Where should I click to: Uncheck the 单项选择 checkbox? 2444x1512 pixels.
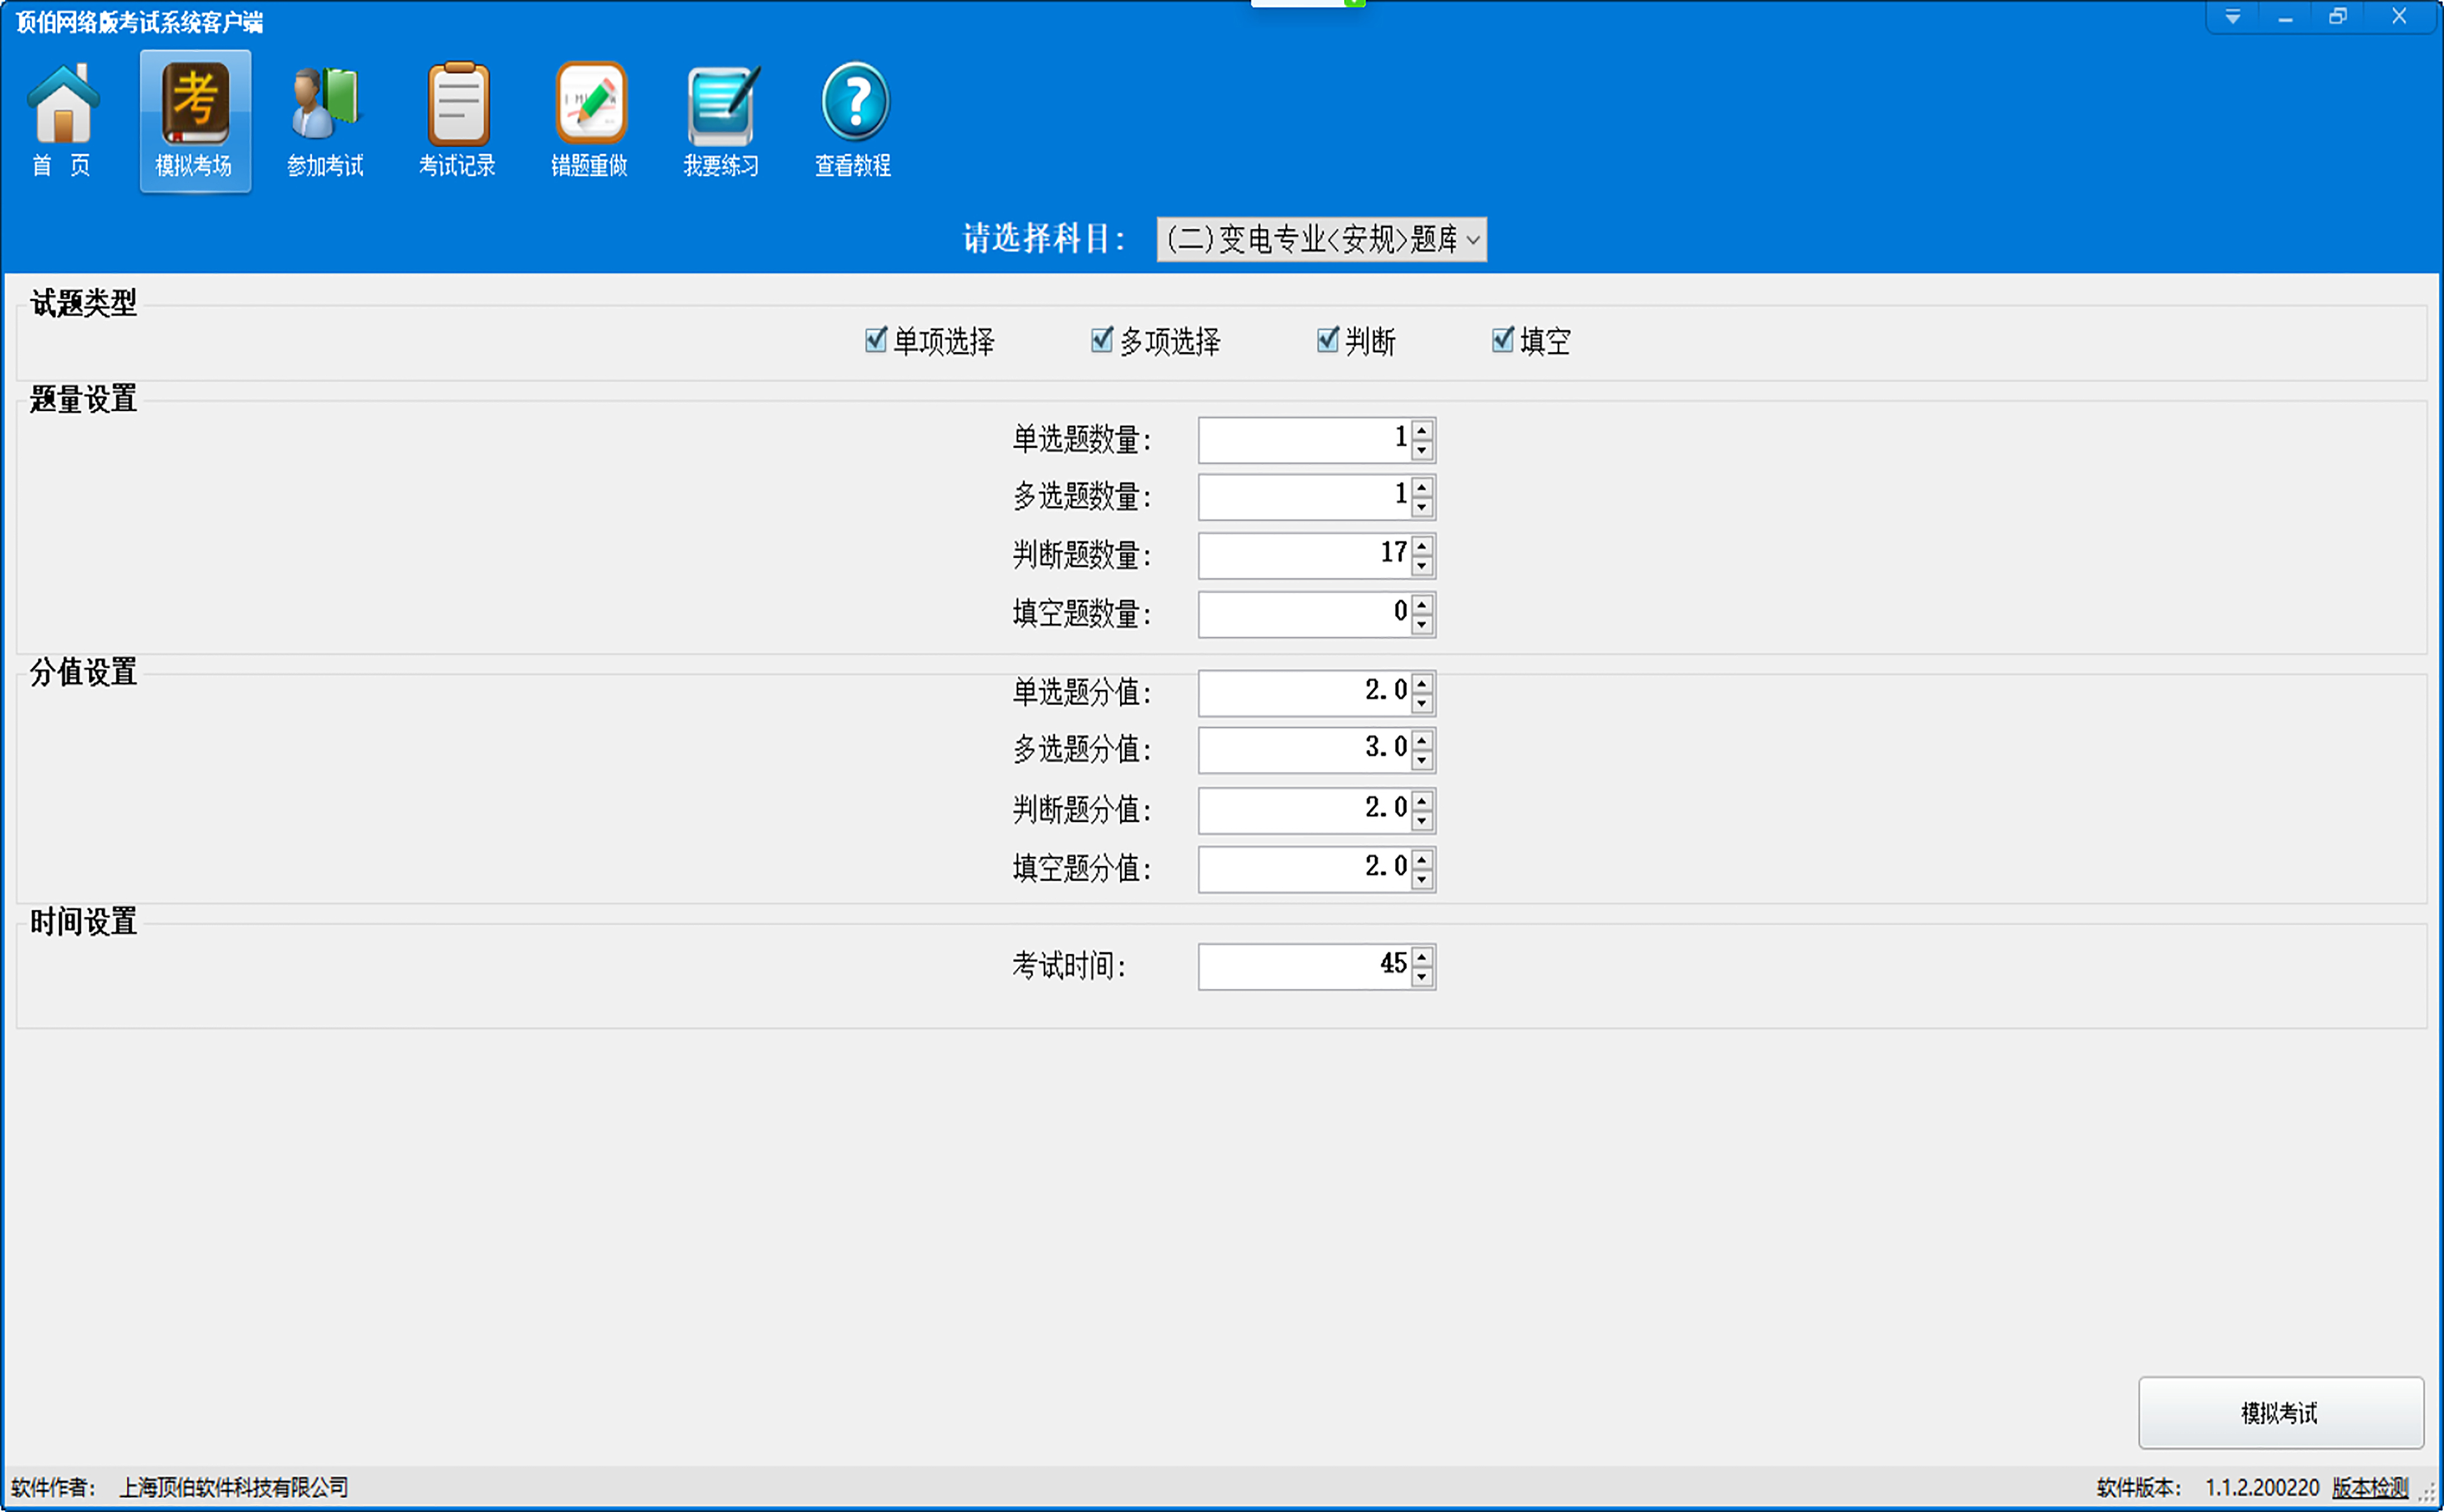click(x=876, y=340)
